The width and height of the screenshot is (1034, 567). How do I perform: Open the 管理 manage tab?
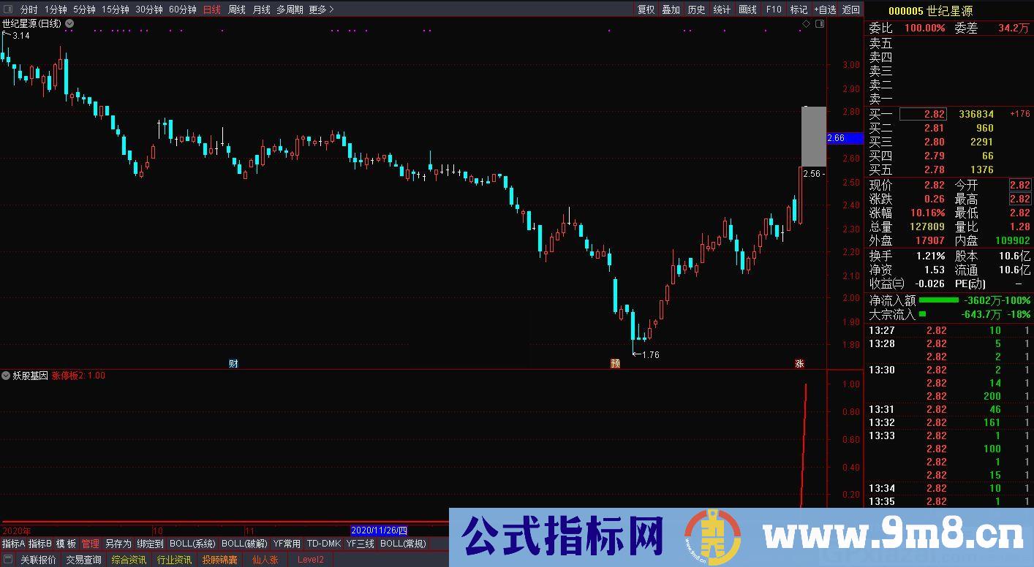point(91,544)
